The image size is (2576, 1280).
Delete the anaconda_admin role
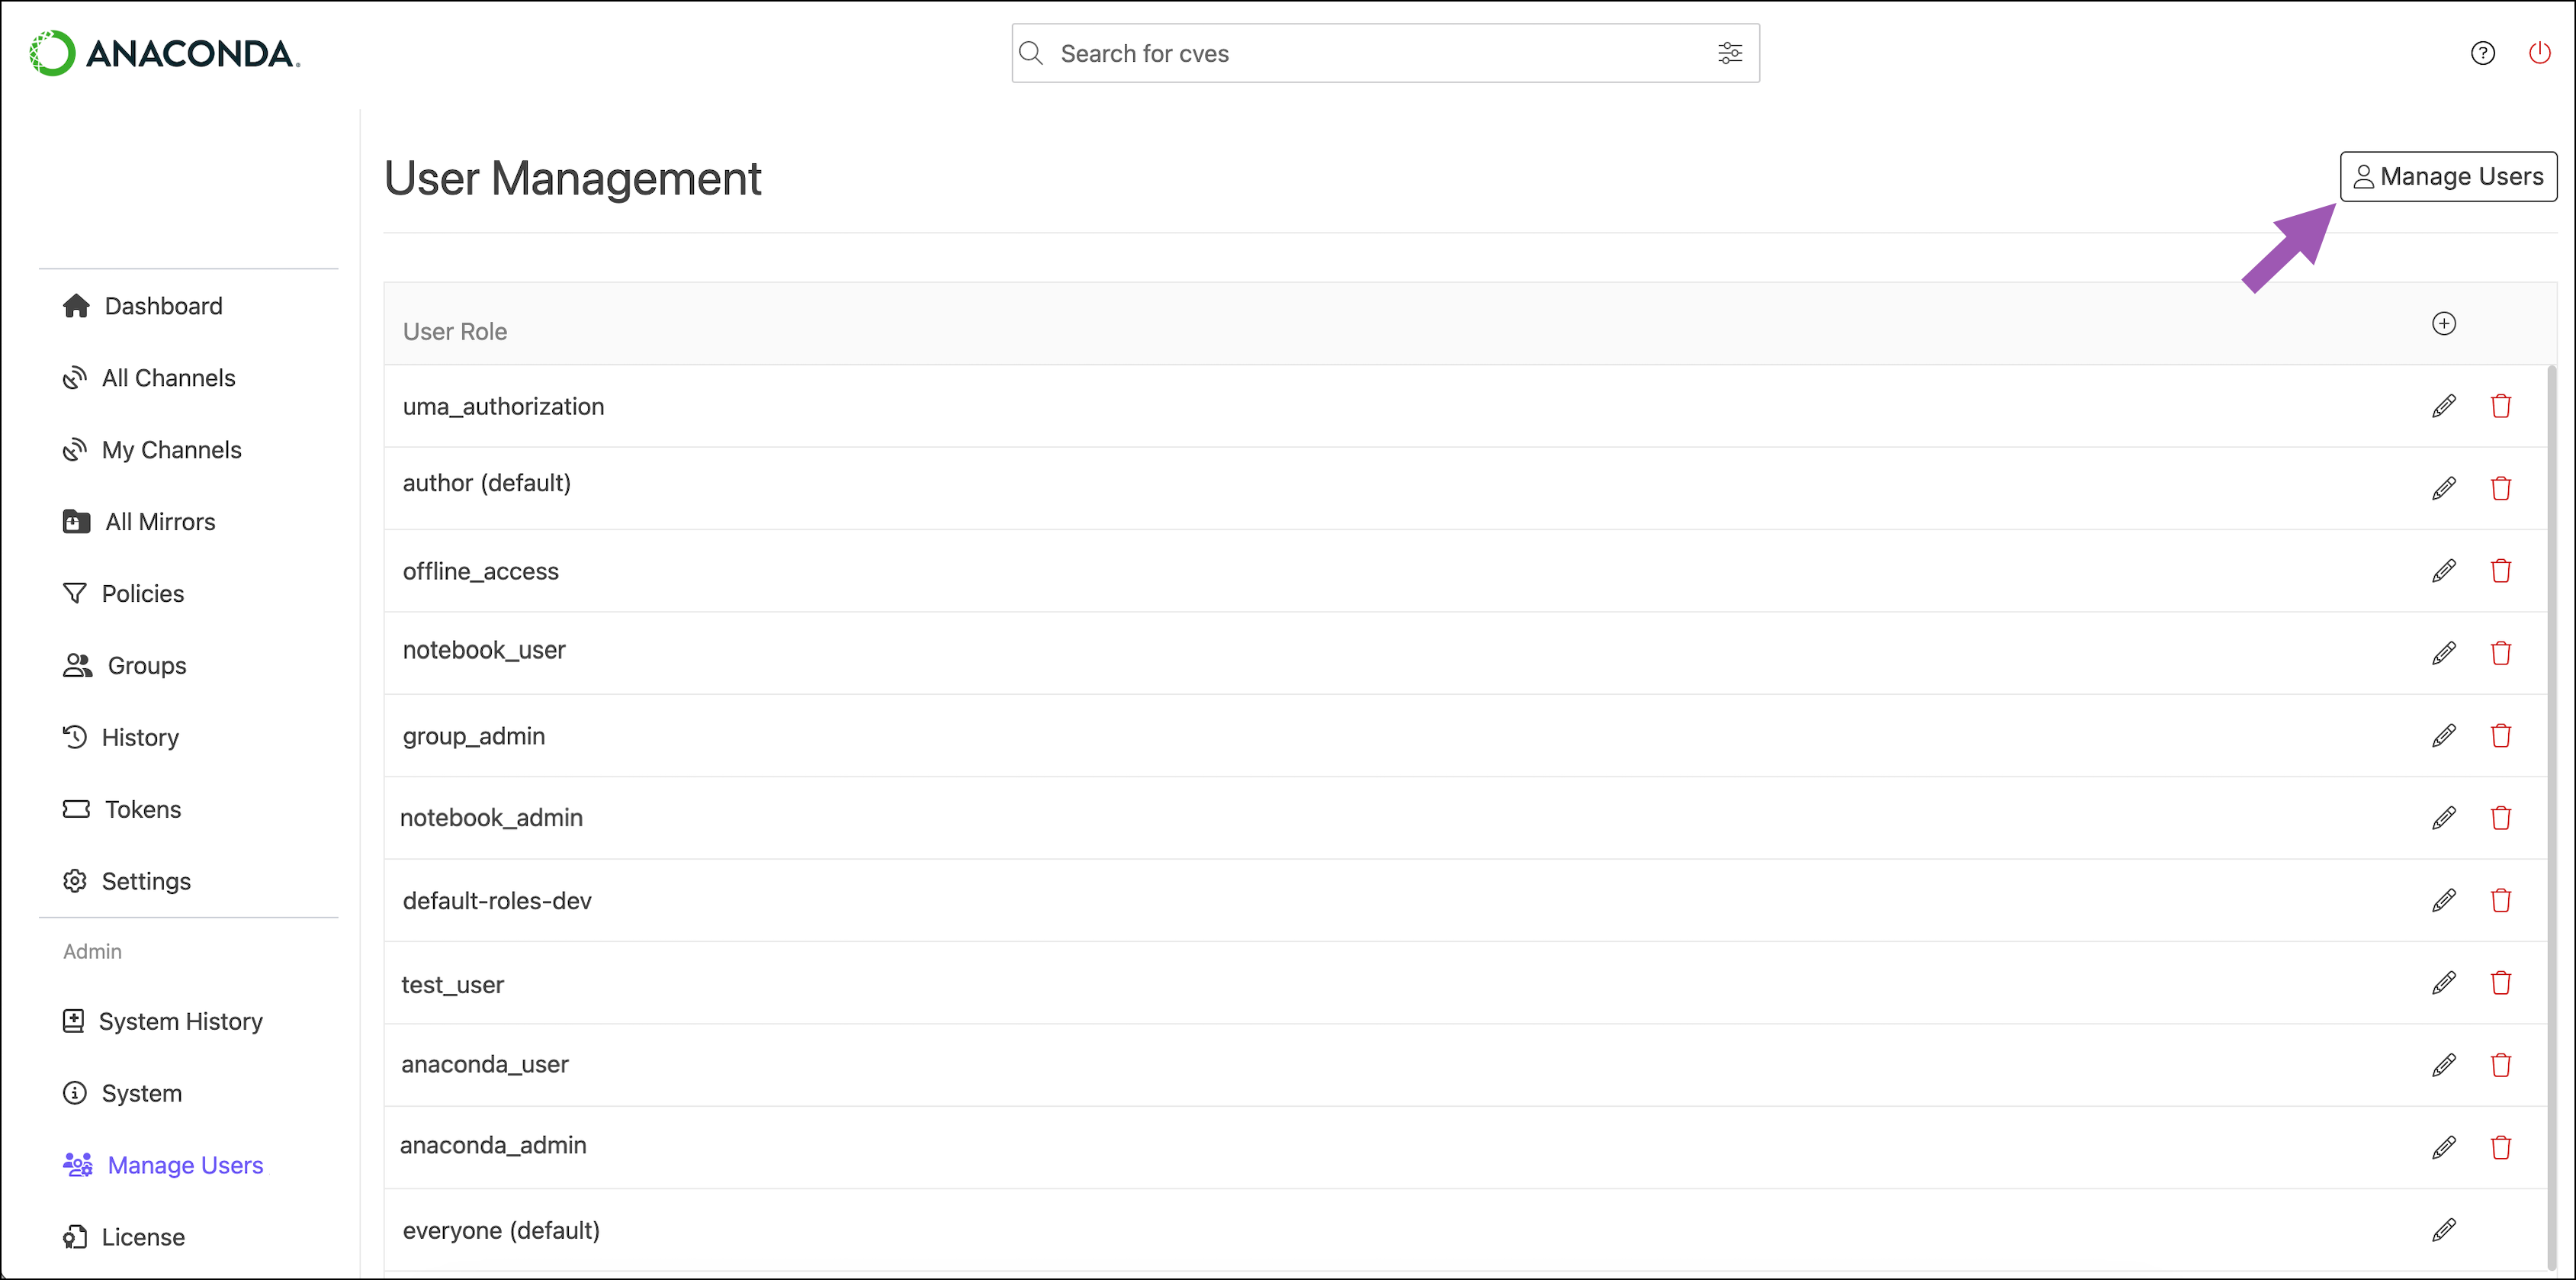(x=2500, y=1147)
